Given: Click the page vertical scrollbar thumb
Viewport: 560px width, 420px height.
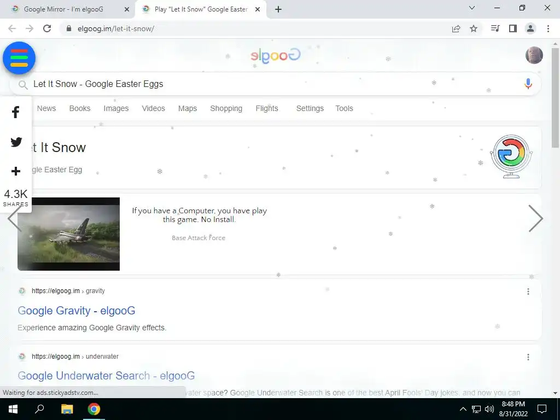Looking at the screenshot, I should point(555,97).
